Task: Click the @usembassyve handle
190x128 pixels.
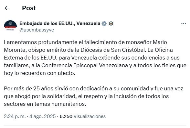Action: coord(37,30)
